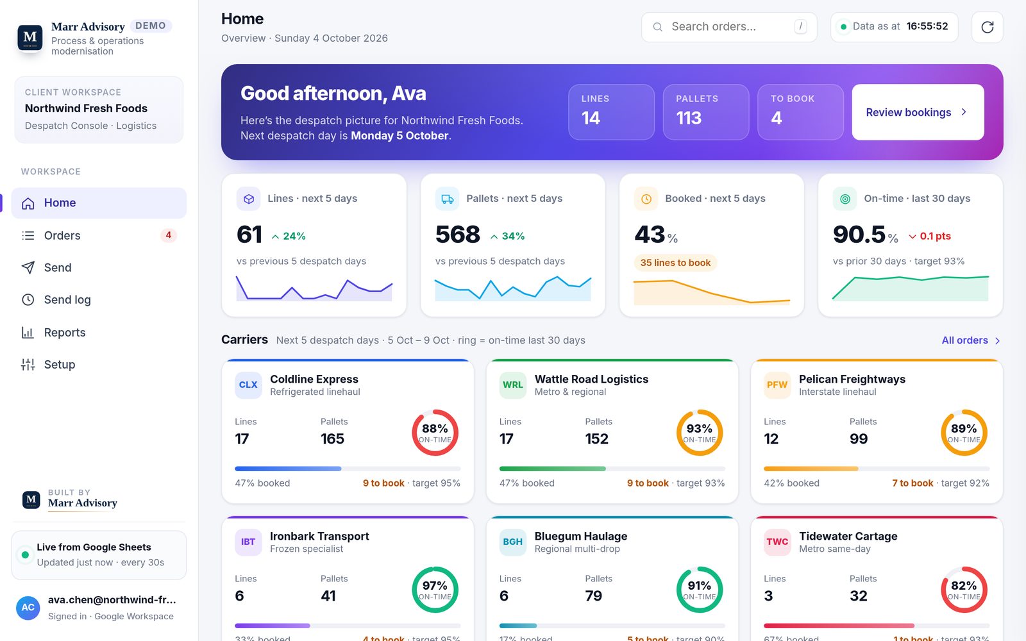
Task: Click the Marr Advisory M logo
Action: (30, 38)
